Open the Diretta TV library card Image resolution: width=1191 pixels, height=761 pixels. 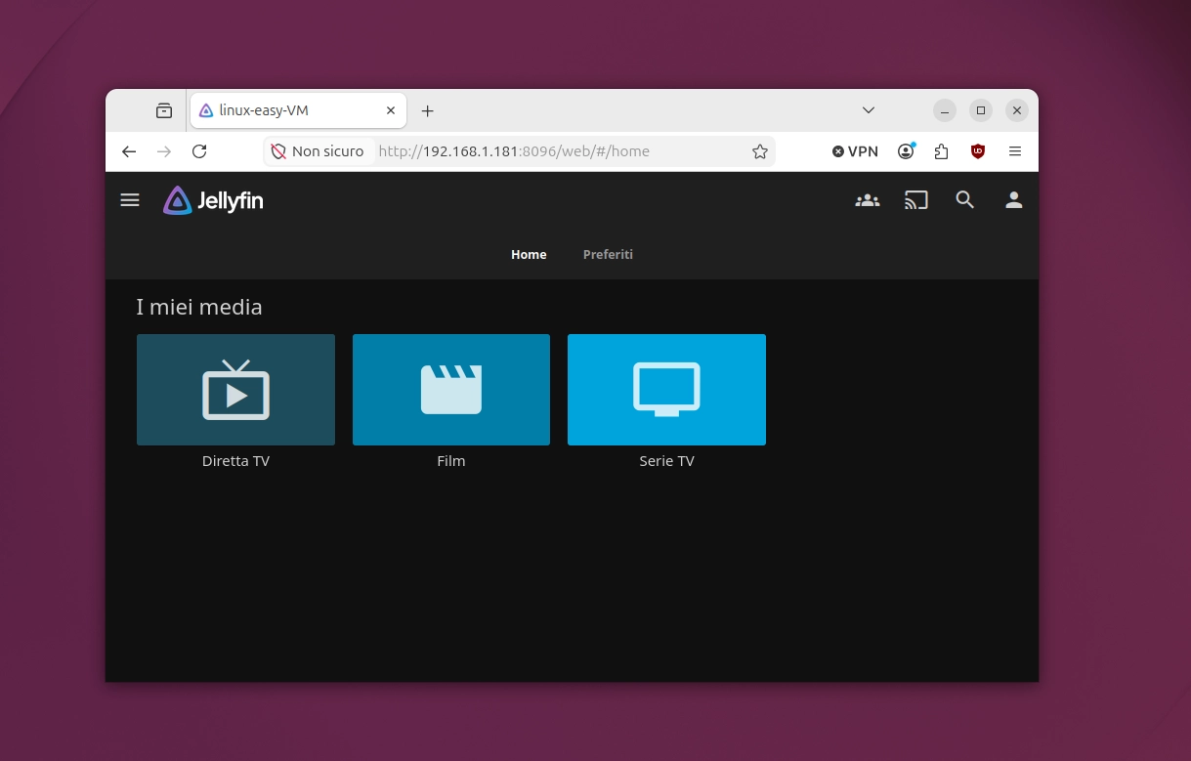point(235,390)
